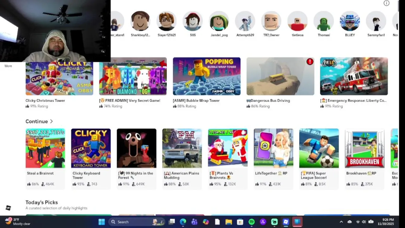Screen dimensions: 405x228
Task: Click the Today's Picks heading
Action: tap(41, 202)
